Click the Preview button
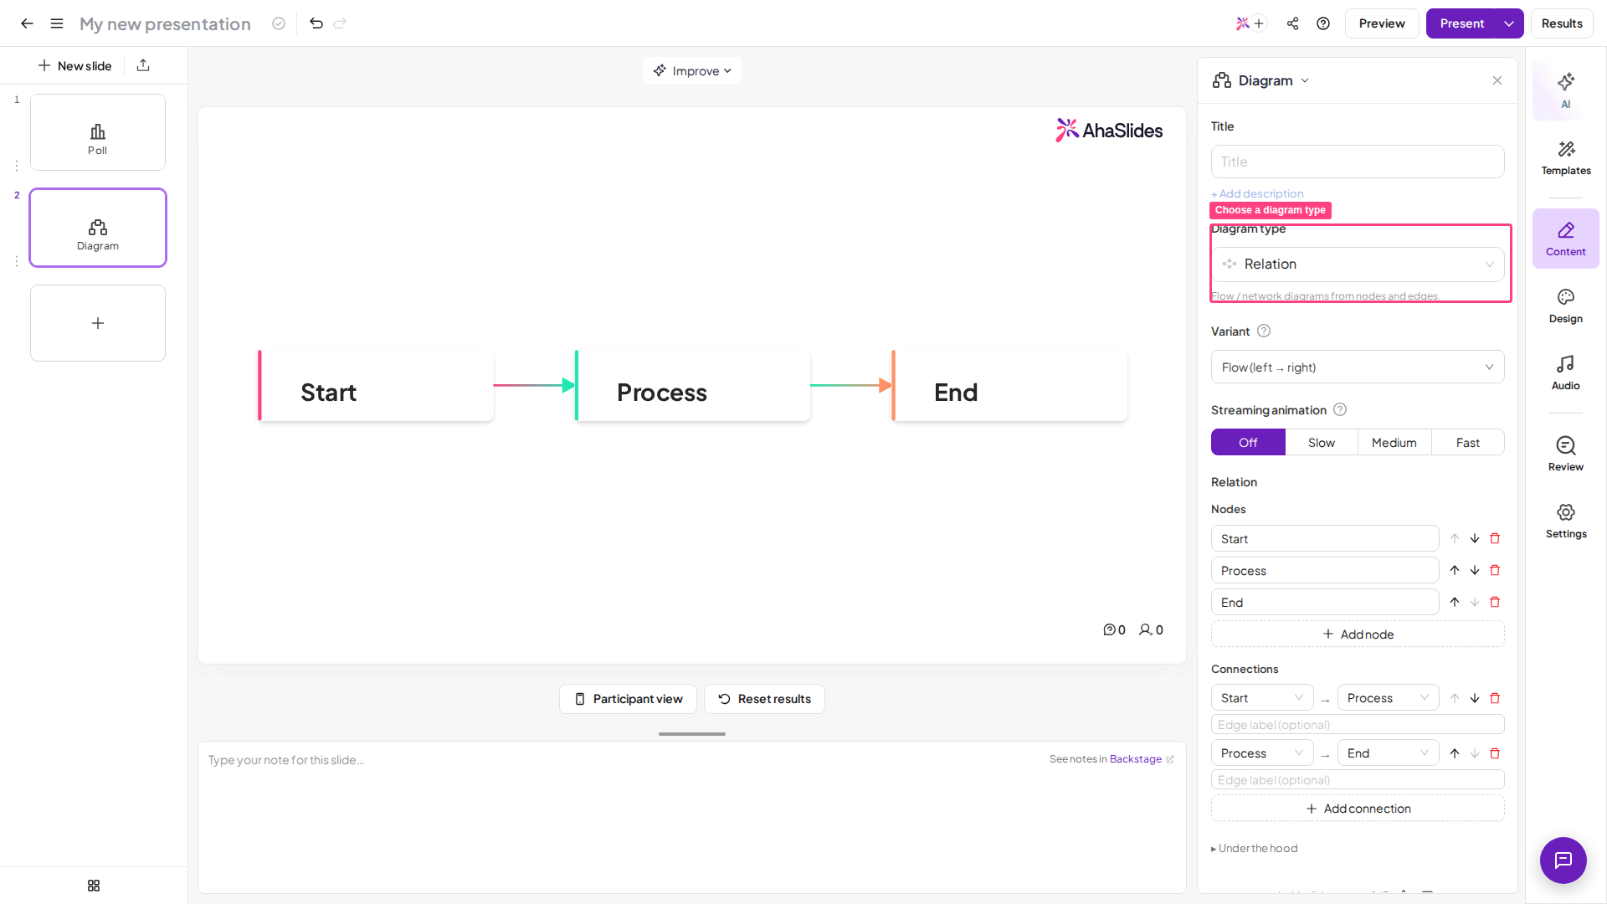1607x904 pixels. click(x=1382, y=23)
